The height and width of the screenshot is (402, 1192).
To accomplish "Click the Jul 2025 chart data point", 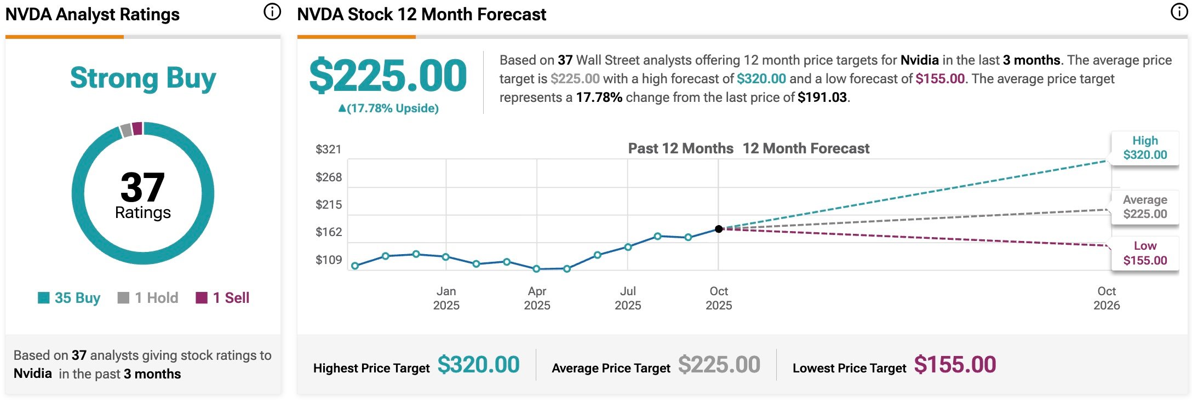I will point(628,247).
